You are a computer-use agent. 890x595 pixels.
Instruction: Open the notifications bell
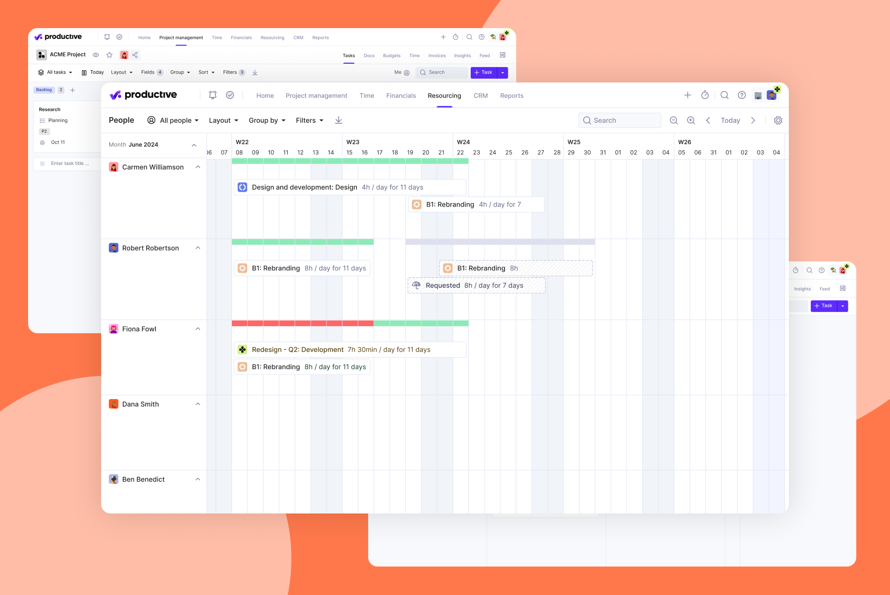pos(213,95)
